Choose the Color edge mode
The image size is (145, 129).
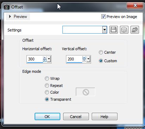point(47,92)
